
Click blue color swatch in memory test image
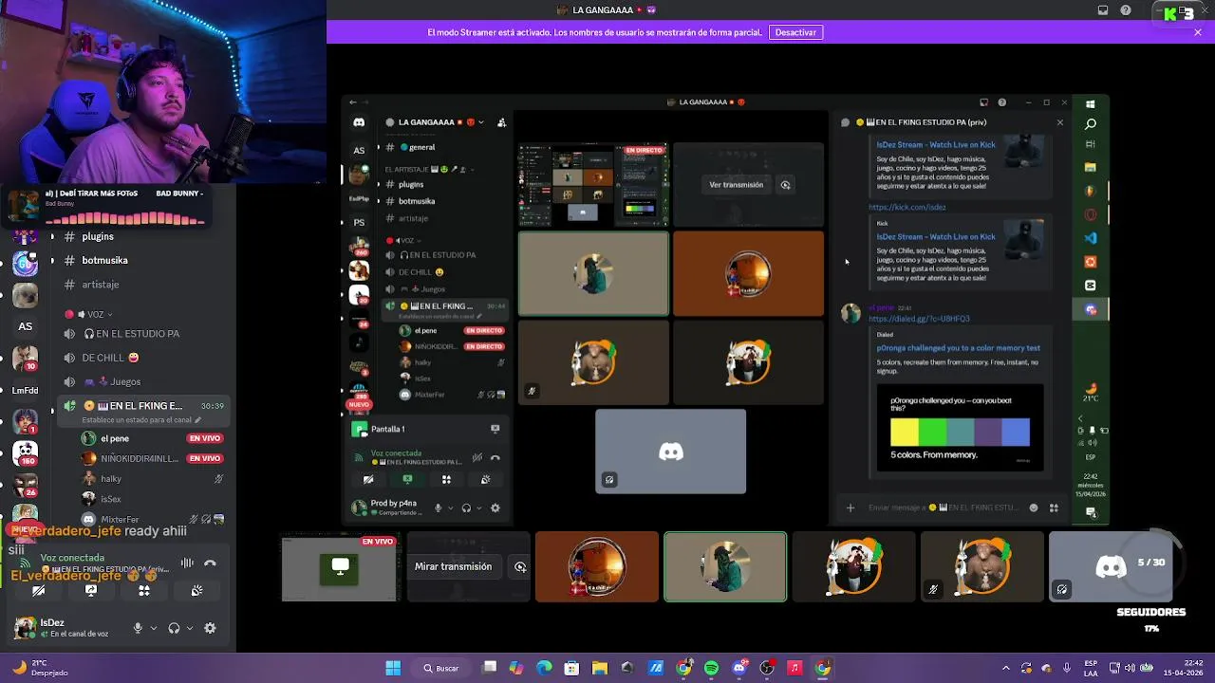pos(1016,433)
